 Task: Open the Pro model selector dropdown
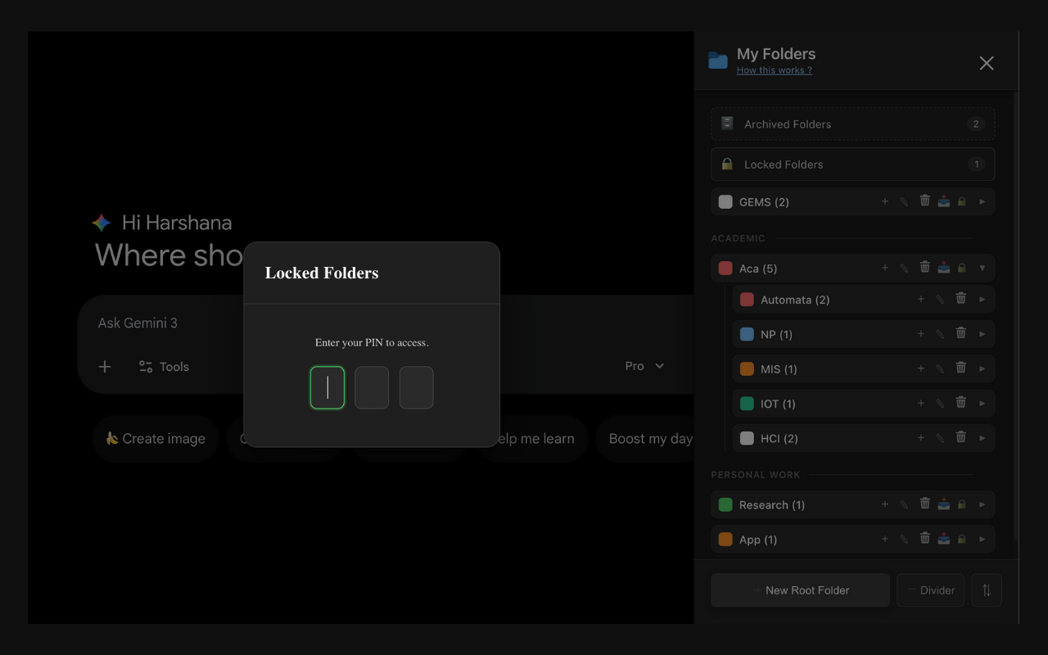tap(644, 366)
